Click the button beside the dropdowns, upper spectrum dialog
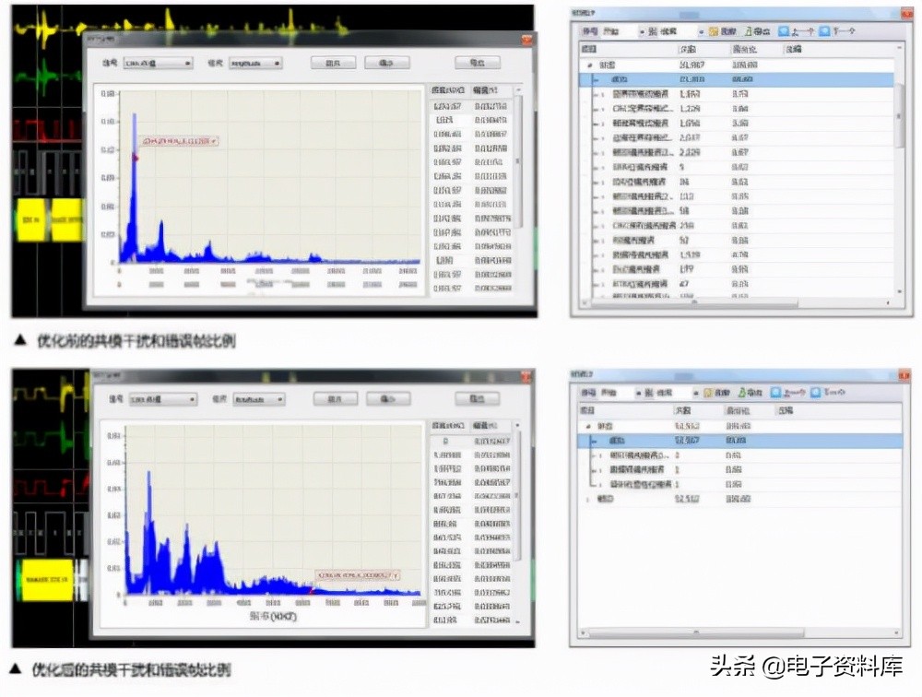Image resolution: width=922 pixels, height=697 pixels. 334,63
